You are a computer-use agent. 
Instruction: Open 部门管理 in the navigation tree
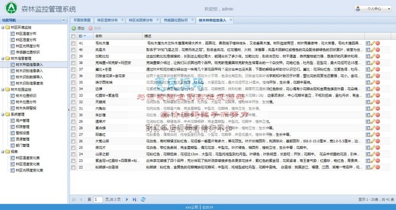tap(23, 145)
